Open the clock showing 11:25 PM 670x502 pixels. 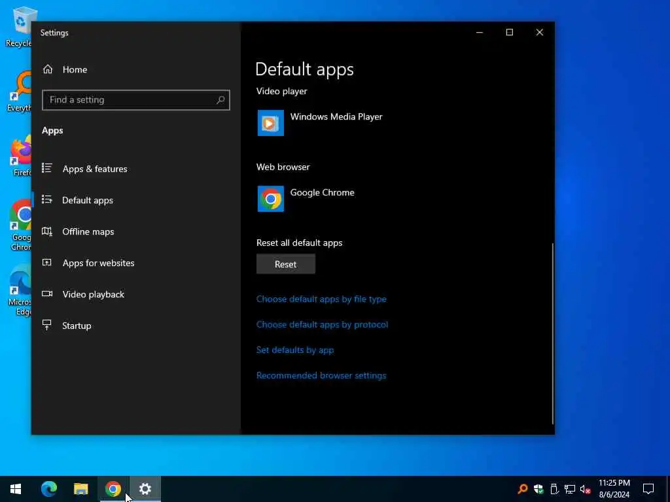(x=614, y=489)
